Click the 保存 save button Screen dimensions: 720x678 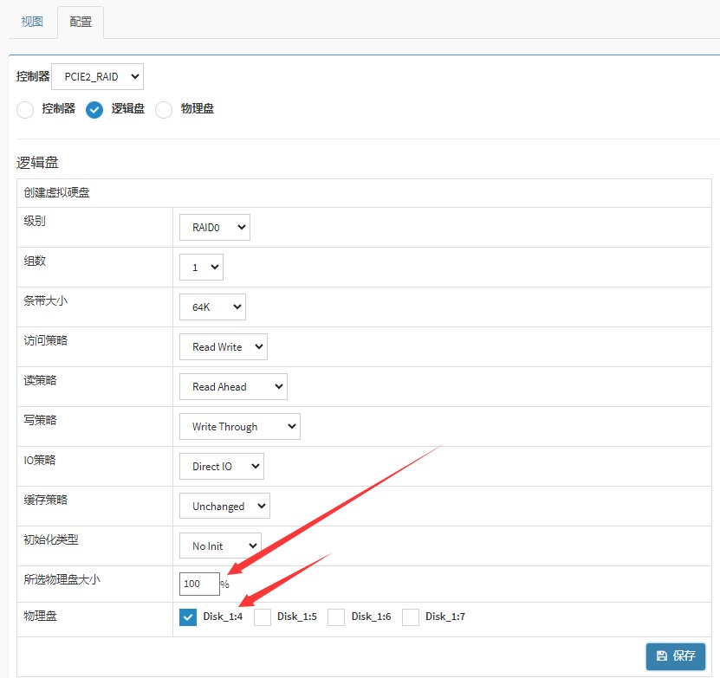676,656
